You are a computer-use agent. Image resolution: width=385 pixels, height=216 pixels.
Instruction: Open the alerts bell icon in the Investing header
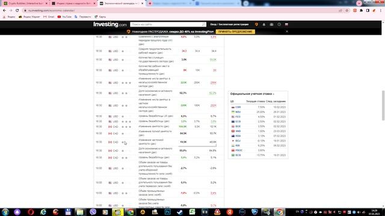pyautogui.click(x=264, y=25)
